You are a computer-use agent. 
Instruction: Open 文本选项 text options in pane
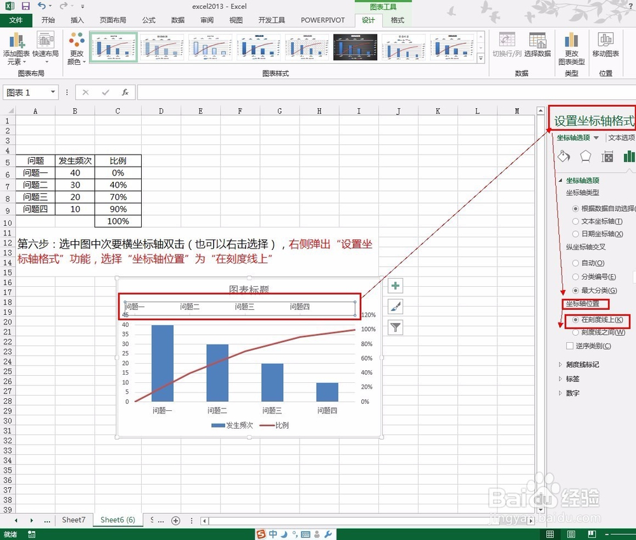coord(621,138)
